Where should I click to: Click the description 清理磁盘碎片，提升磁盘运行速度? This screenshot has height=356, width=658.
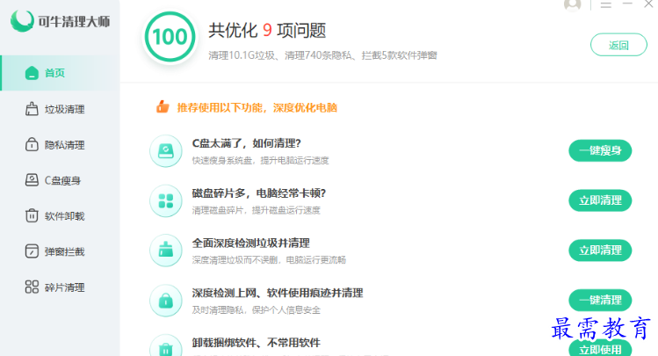[x=256, y=210]
